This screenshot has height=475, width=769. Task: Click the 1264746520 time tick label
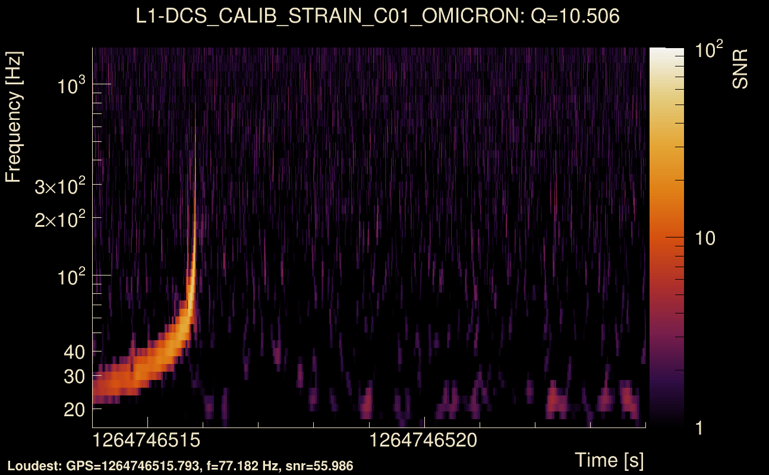[x=424, y=441]
